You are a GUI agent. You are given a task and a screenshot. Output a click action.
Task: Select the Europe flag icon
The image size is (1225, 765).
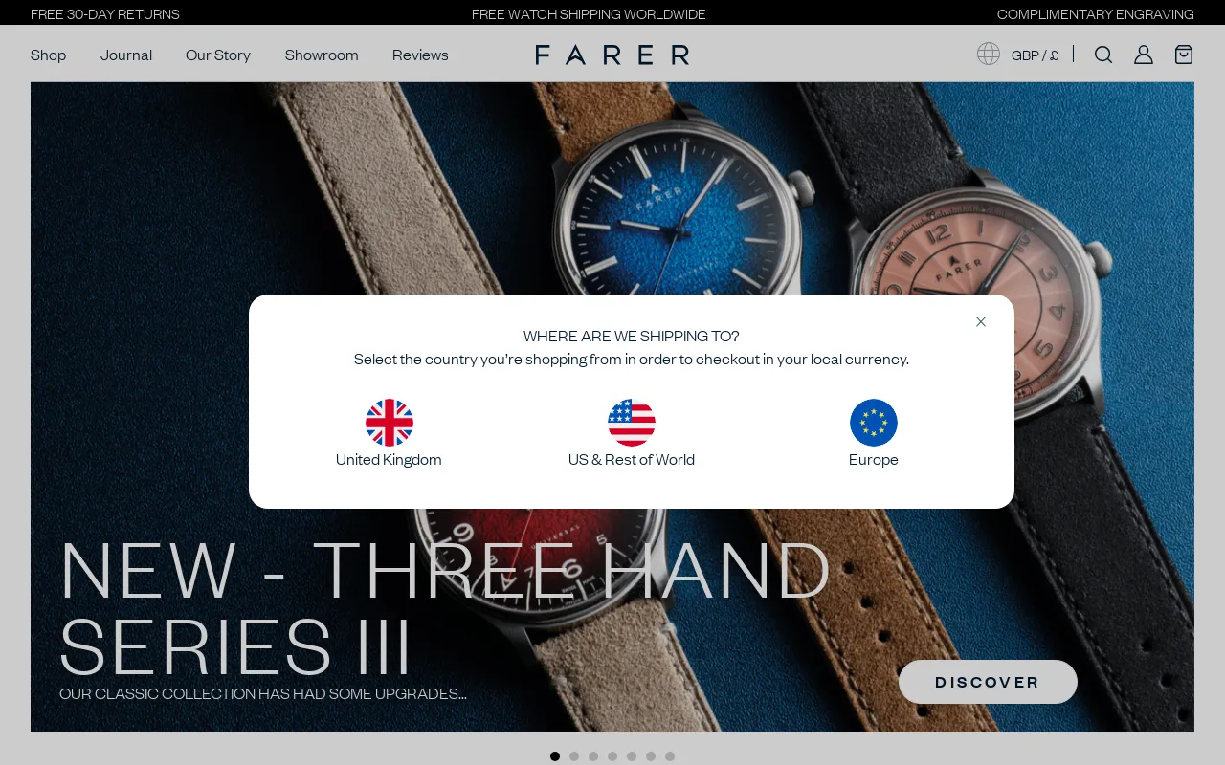874,423
